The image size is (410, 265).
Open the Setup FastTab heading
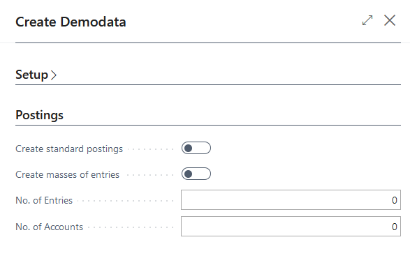pos(36,75)
